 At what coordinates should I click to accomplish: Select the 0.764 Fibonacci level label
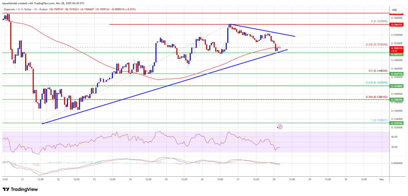[376, 97]
